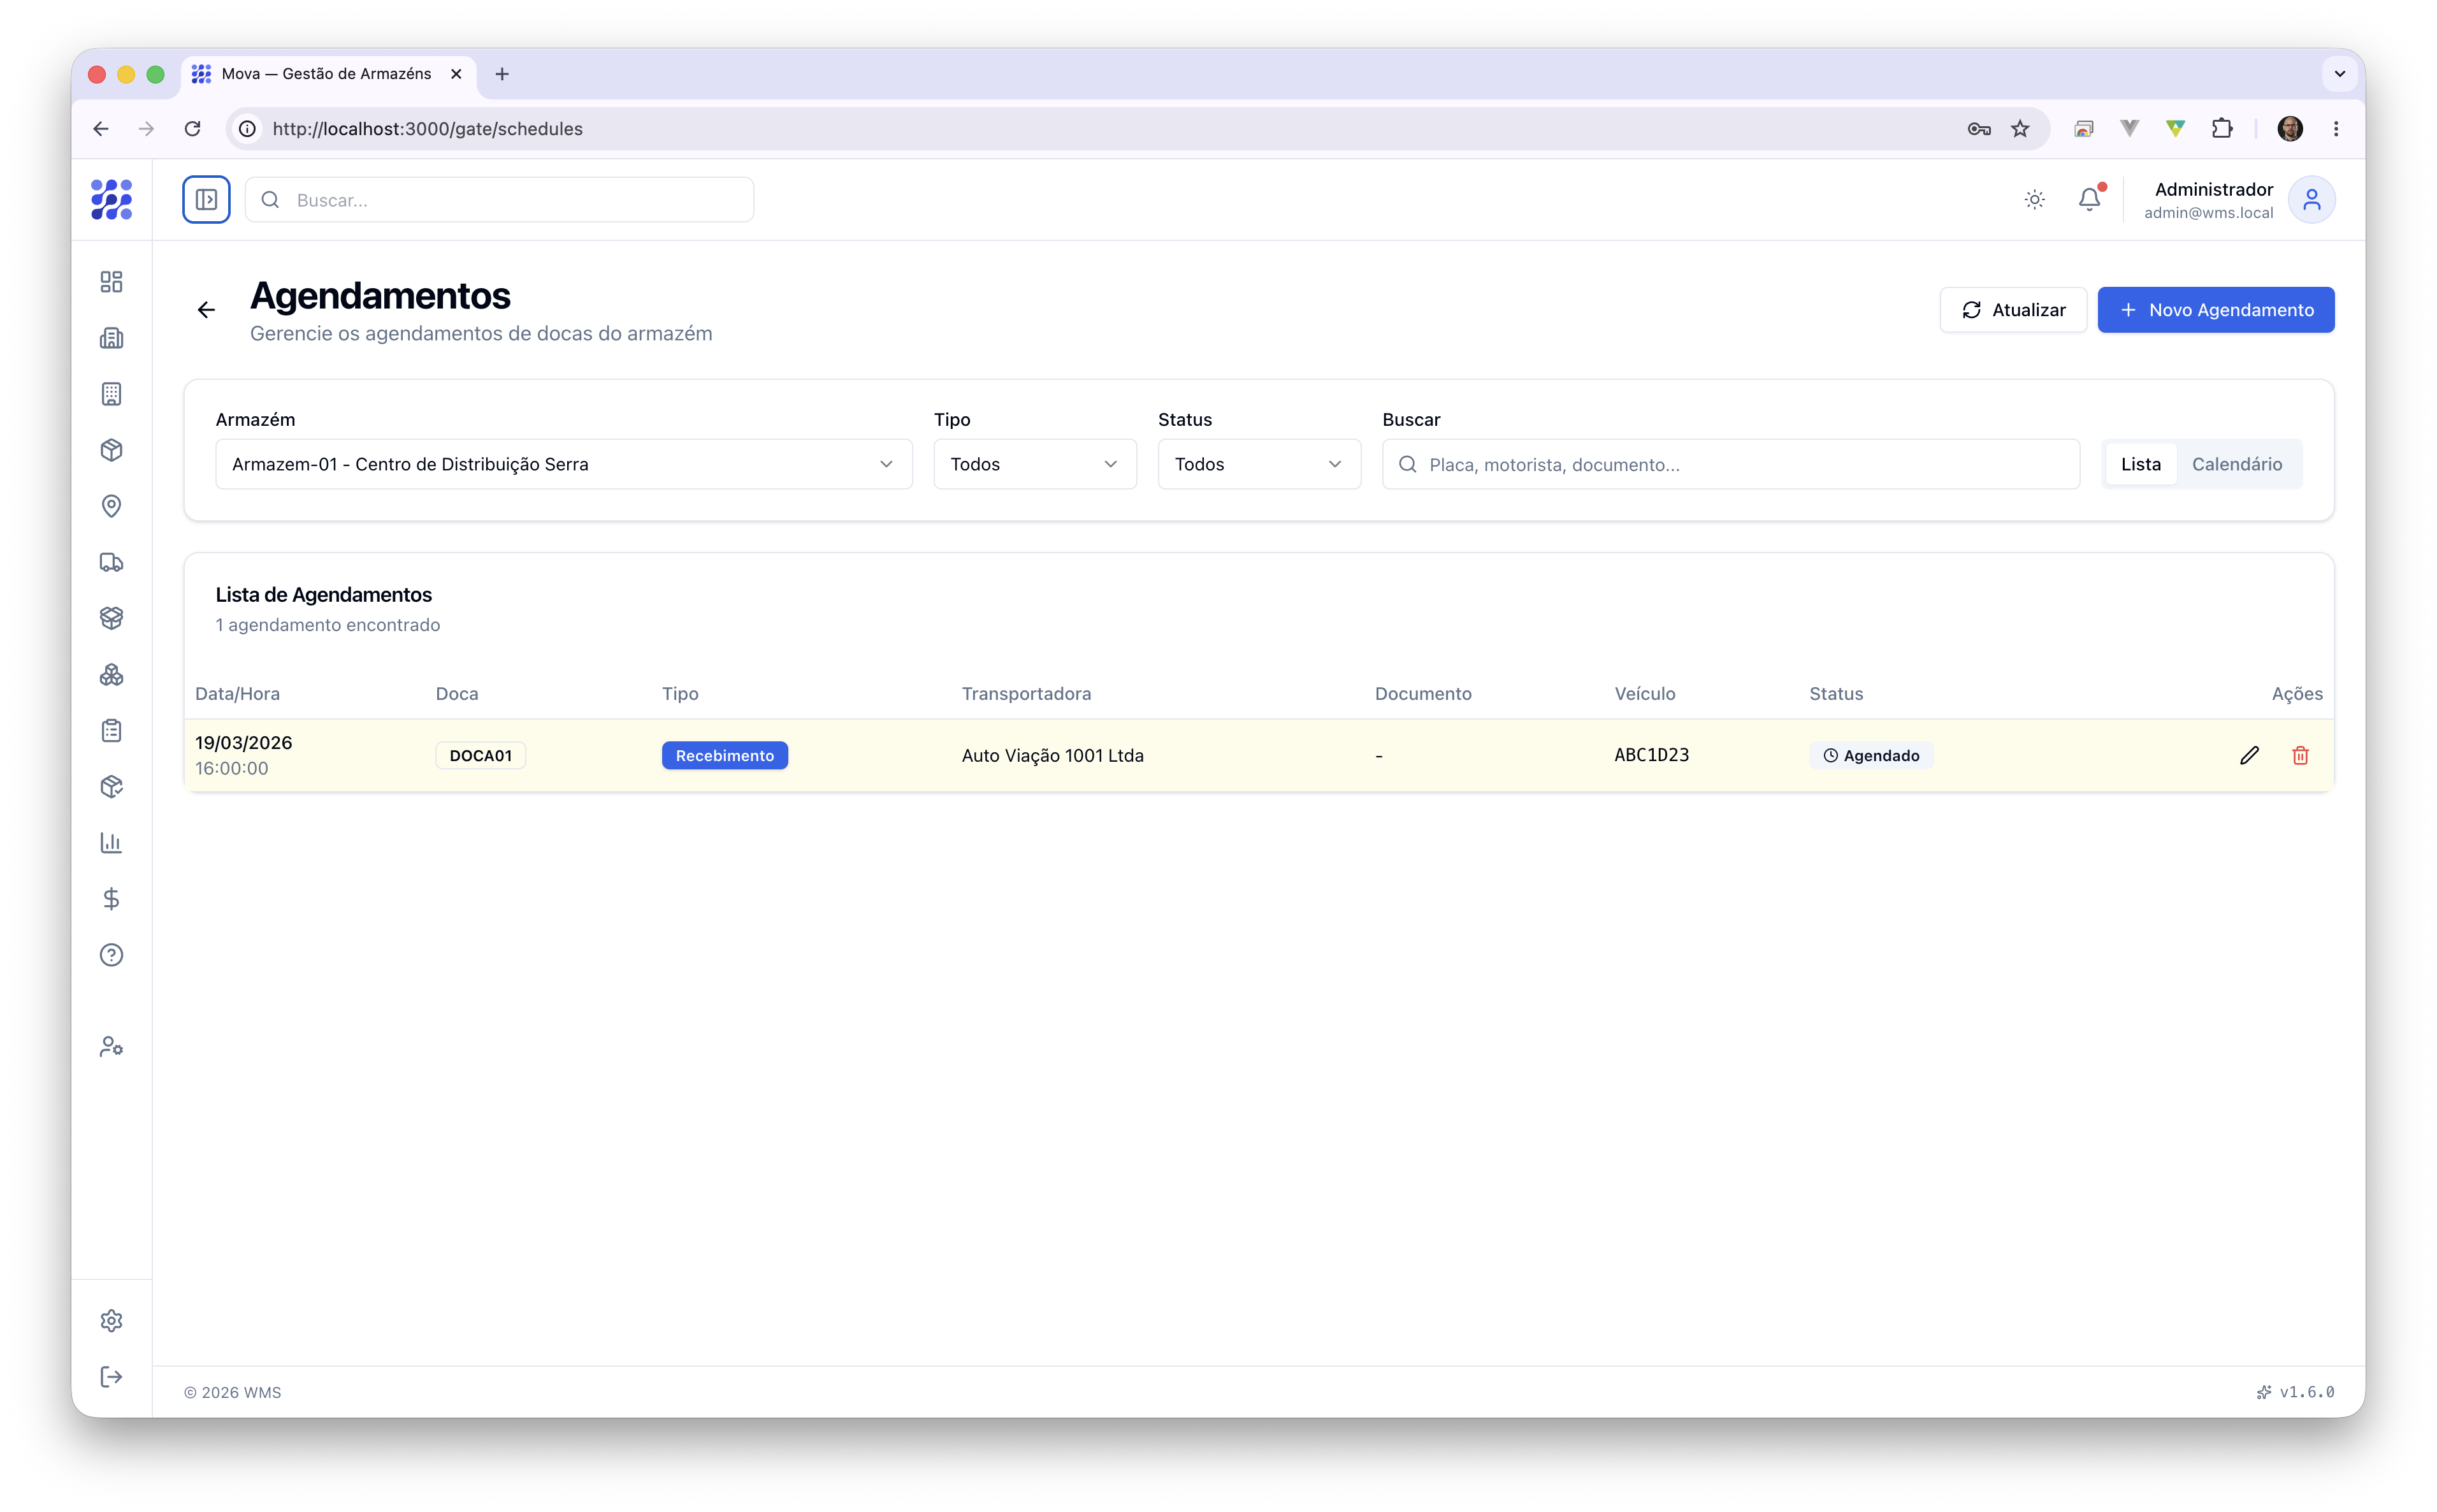Click the v1.6.0 version label
This screenshot has height=1512, width=2437.
2306,1392
